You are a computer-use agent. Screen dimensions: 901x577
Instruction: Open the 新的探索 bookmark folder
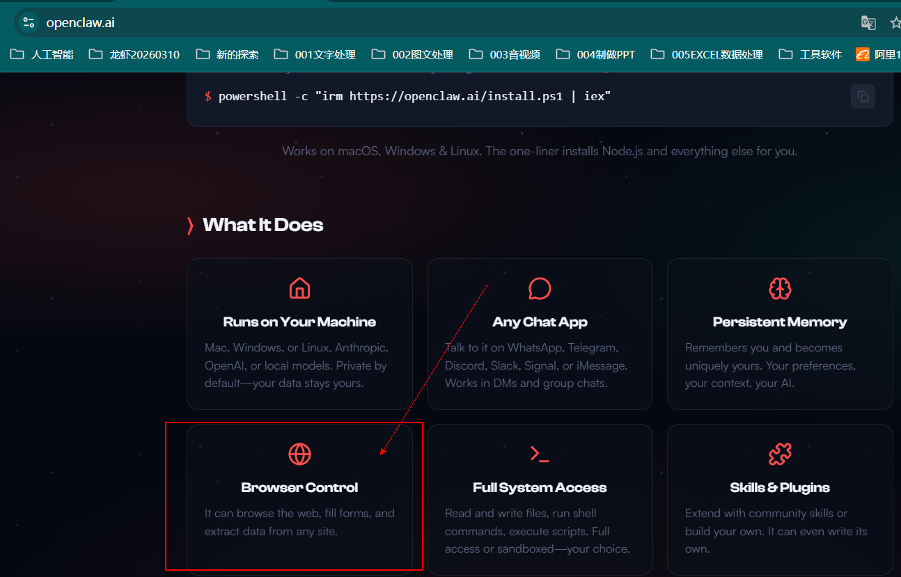pos(227,54)
